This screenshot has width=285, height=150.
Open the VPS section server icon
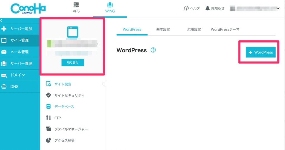76,5
